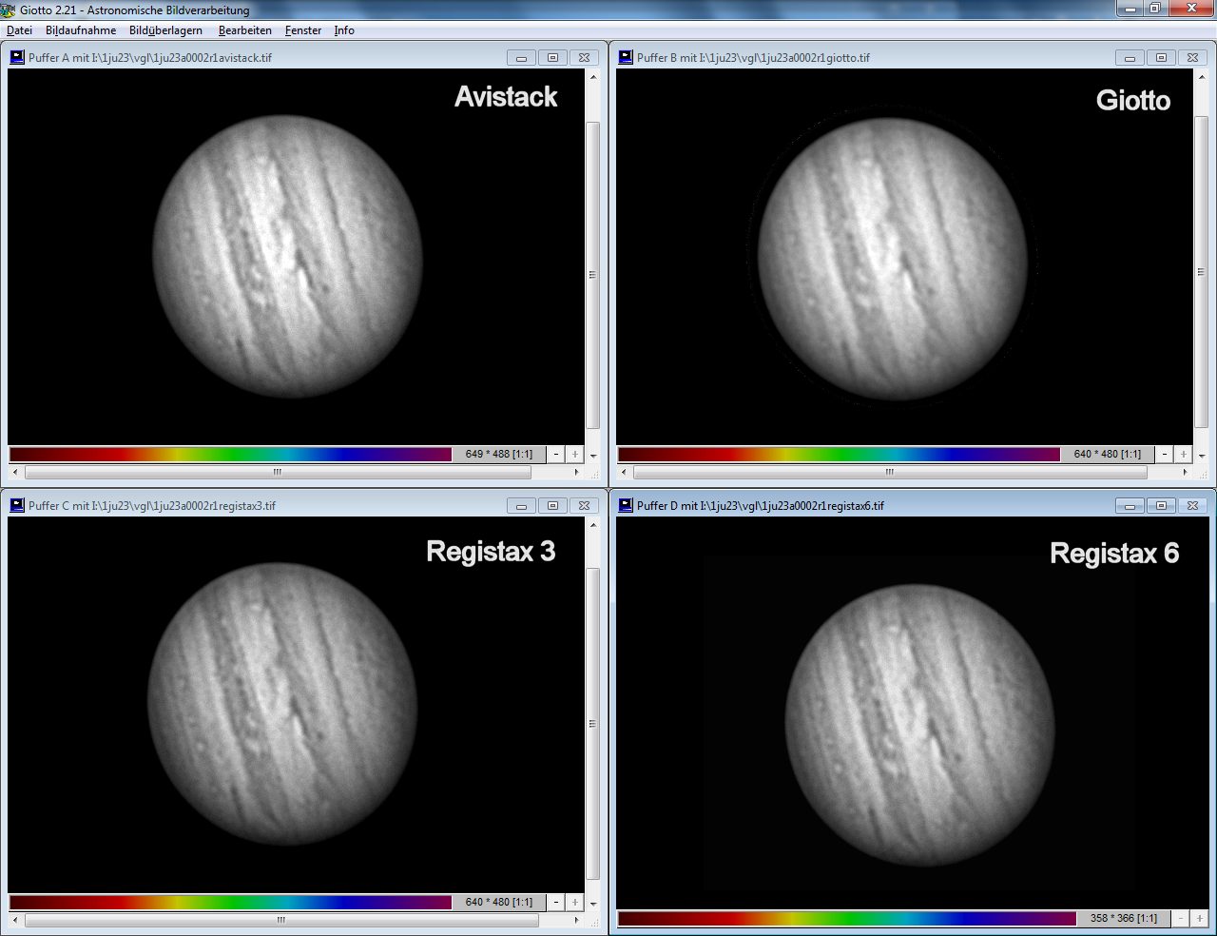Click the Registax 3 Jupiter image
Screen dimensions: 1217x936
tap(282, 704)
